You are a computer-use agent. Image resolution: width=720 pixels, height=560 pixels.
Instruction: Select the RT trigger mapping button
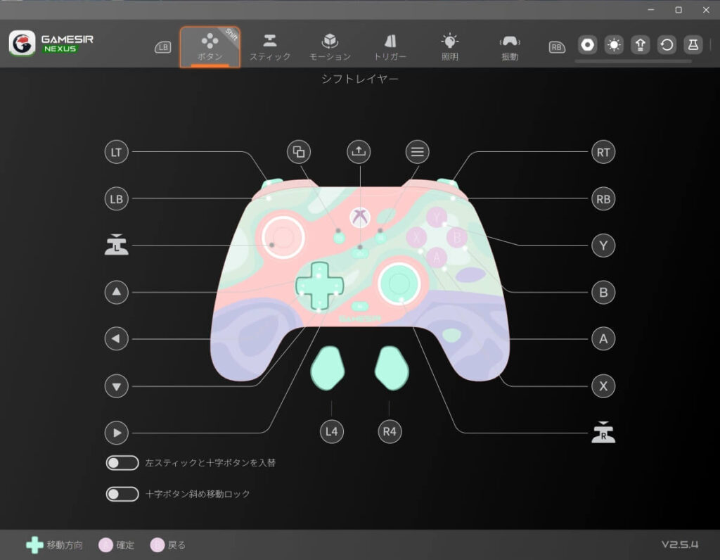603,152
